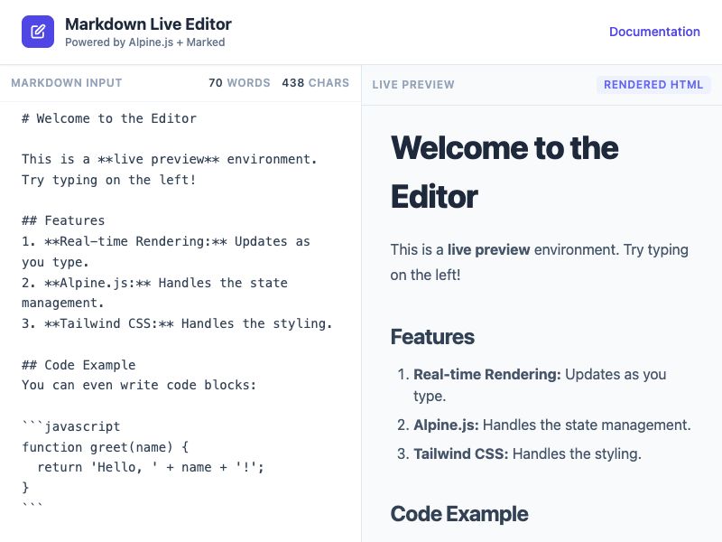Screen dimensions: 722x542
Task: Click the Powered by Alpine.js subtitle
Action: [x=146, y=41]
